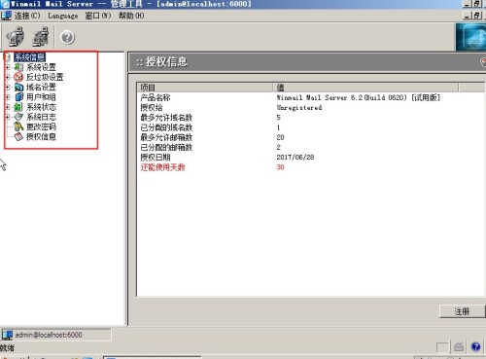
Task: Open the 连接(C) menu
Action: [x=27, y=16]
